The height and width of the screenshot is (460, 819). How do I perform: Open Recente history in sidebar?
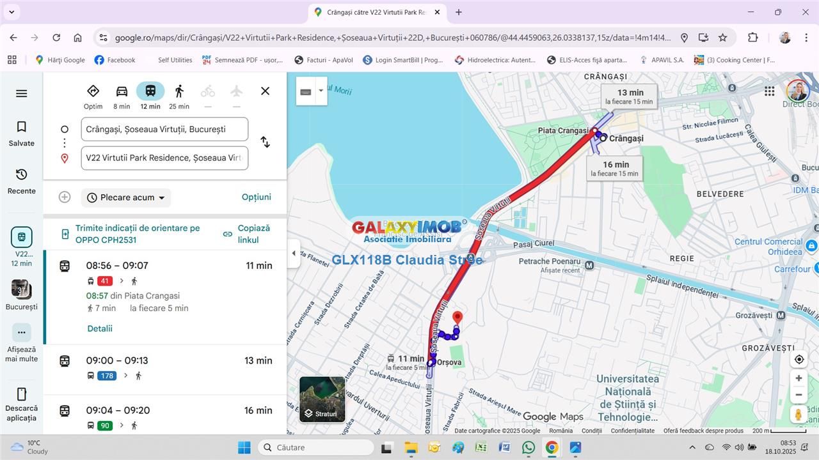click(21, 181)
